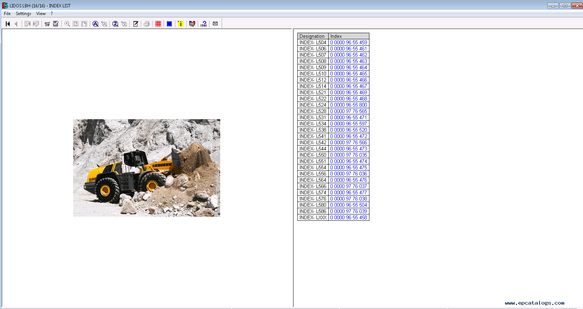Open index link 0 0000 96 55 466
583x309 pixels.
348,80
